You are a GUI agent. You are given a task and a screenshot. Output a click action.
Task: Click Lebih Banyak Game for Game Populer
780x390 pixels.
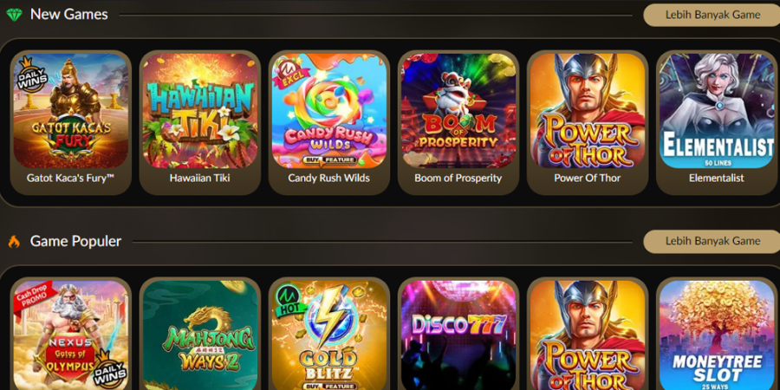click(712, 241)
